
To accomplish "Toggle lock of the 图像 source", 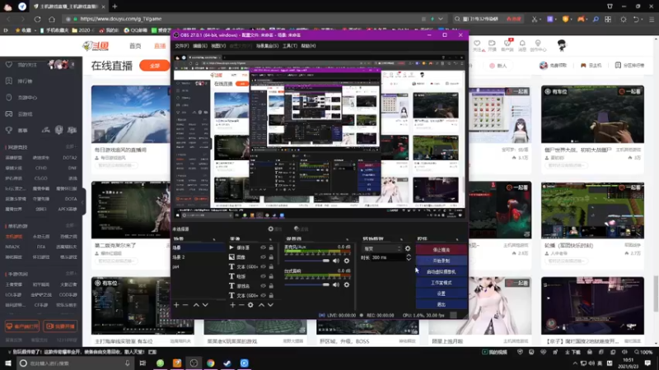I will pos(271,257).
